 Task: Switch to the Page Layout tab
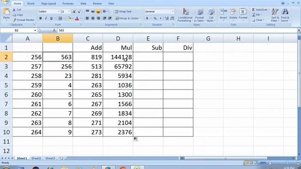tap(48, 4)
